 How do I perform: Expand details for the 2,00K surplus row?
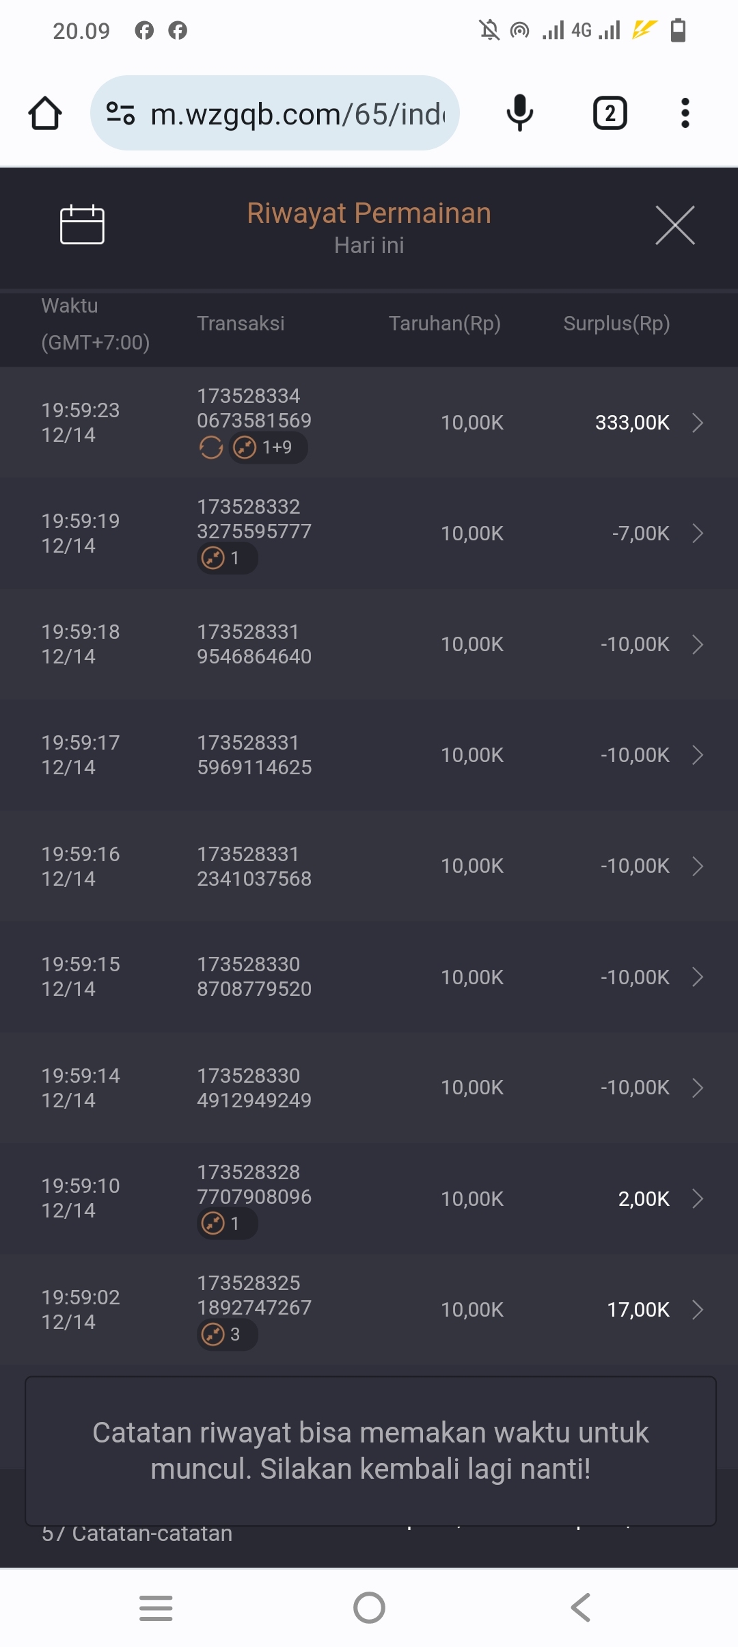point(698,1199)
